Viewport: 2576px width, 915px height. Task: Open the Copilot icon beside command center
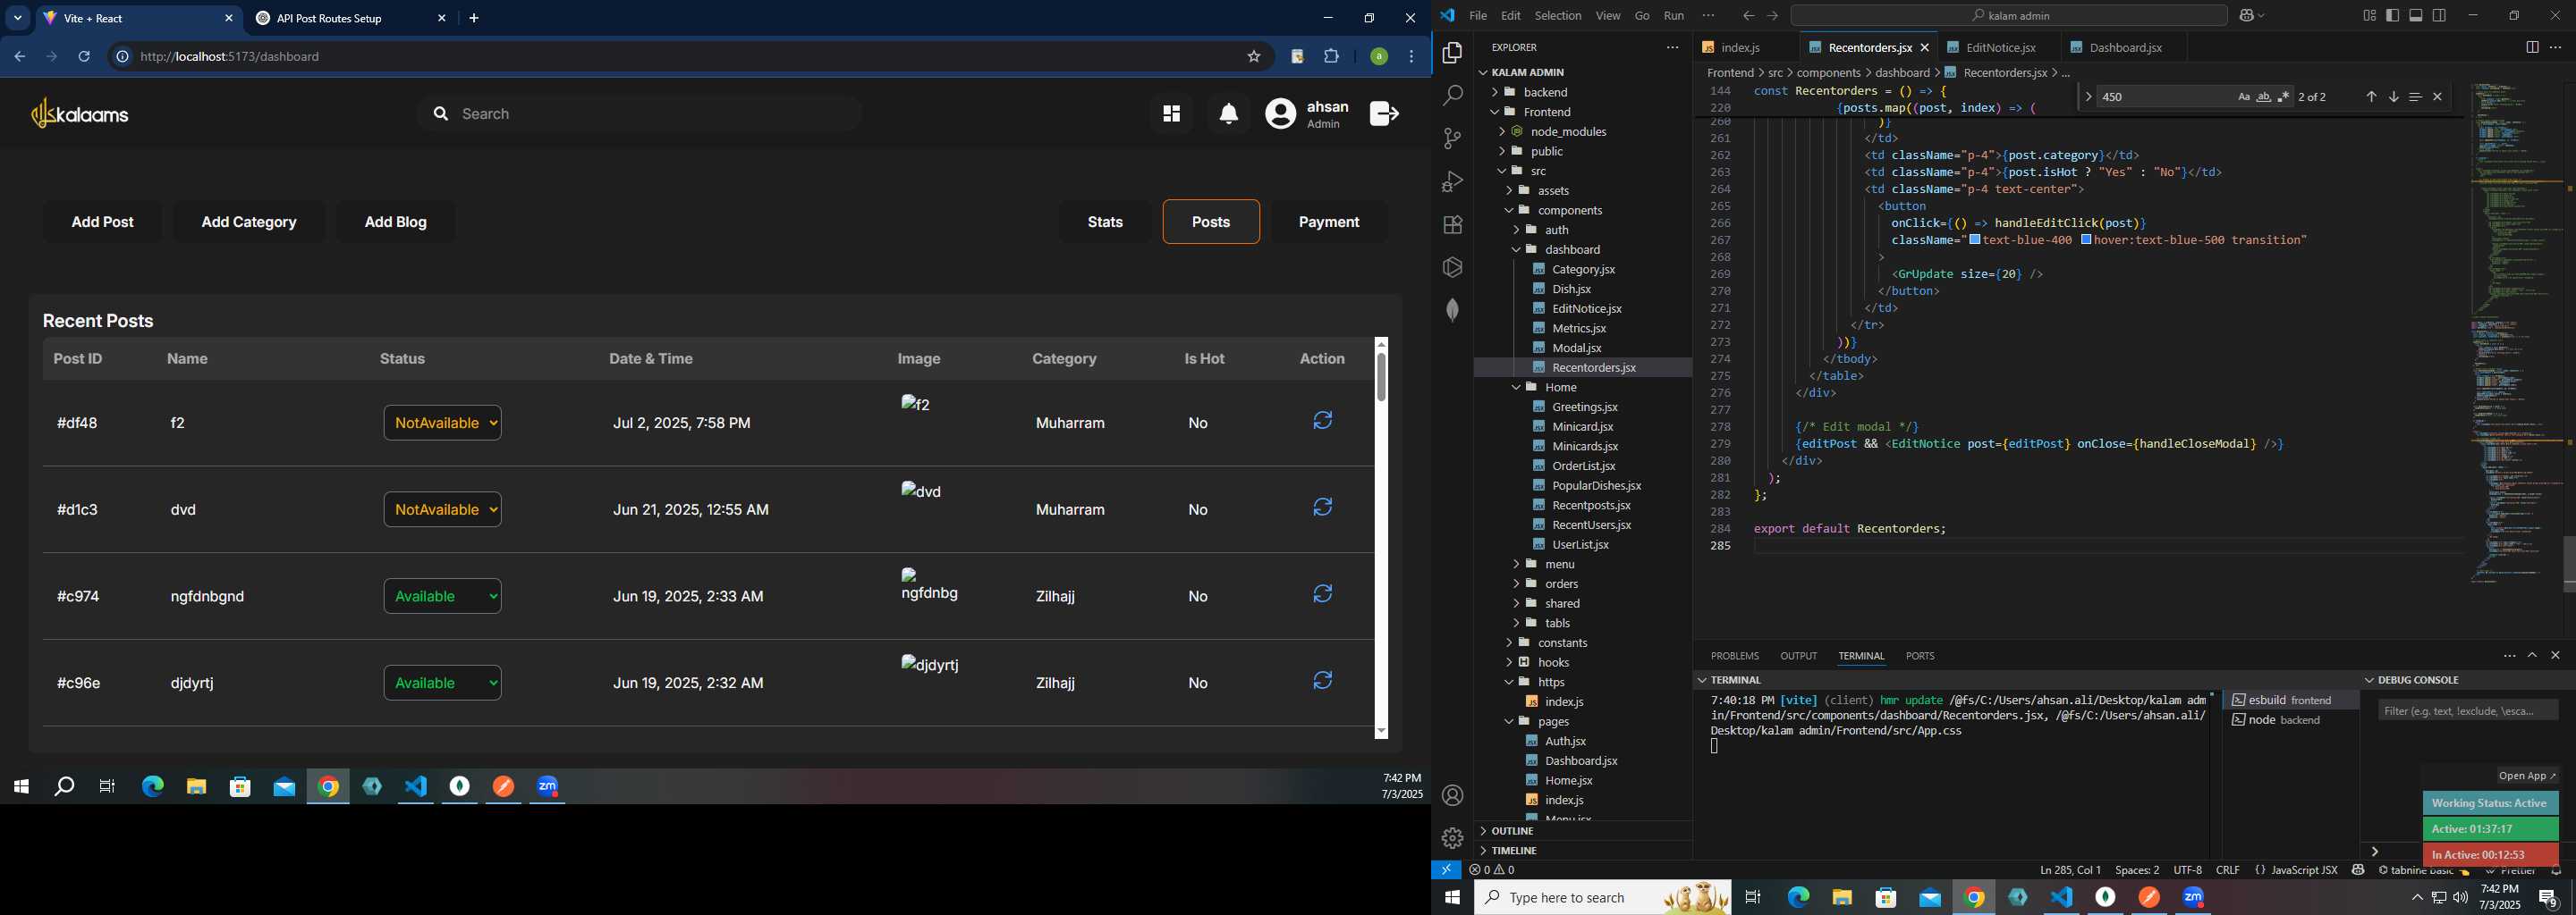point(2248,15)
